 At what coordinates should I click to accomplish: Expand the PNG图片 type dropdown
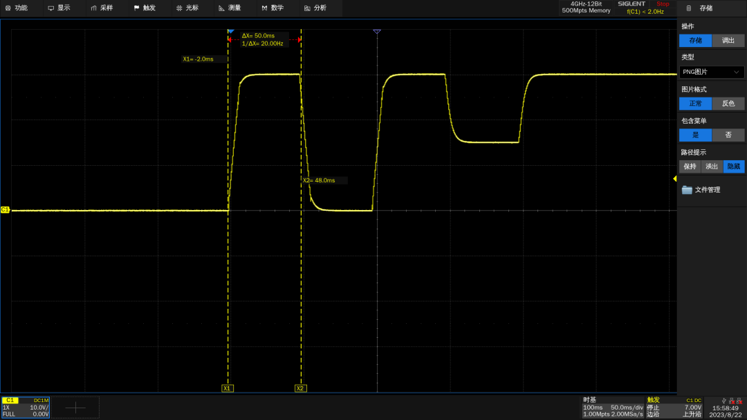(x=711, y=72)
